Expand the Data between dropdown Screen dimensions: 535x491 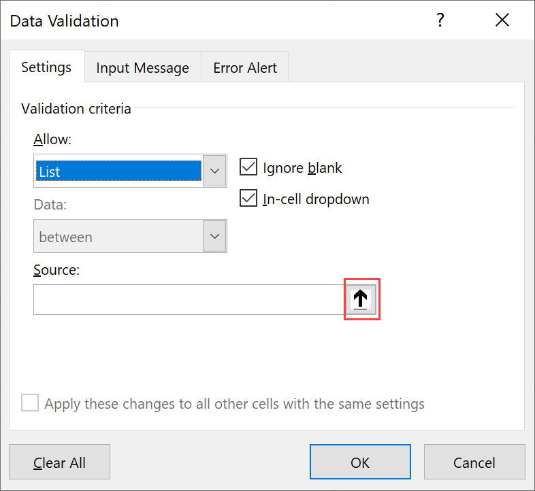tap(214, 236)
